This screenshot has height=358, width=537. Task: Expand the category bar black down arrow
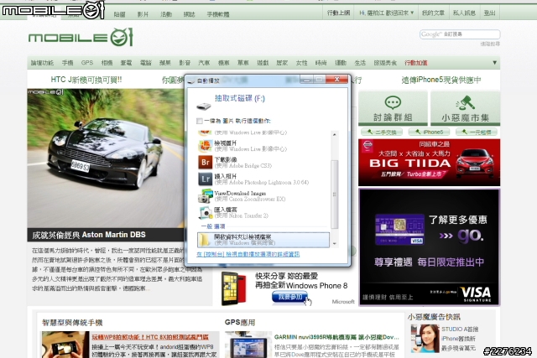pyautogui.click(x=494, y=63)
